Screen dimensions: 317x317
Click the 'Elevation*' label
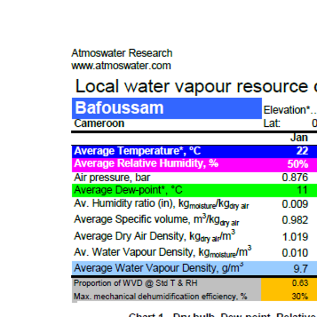point(287,110)
